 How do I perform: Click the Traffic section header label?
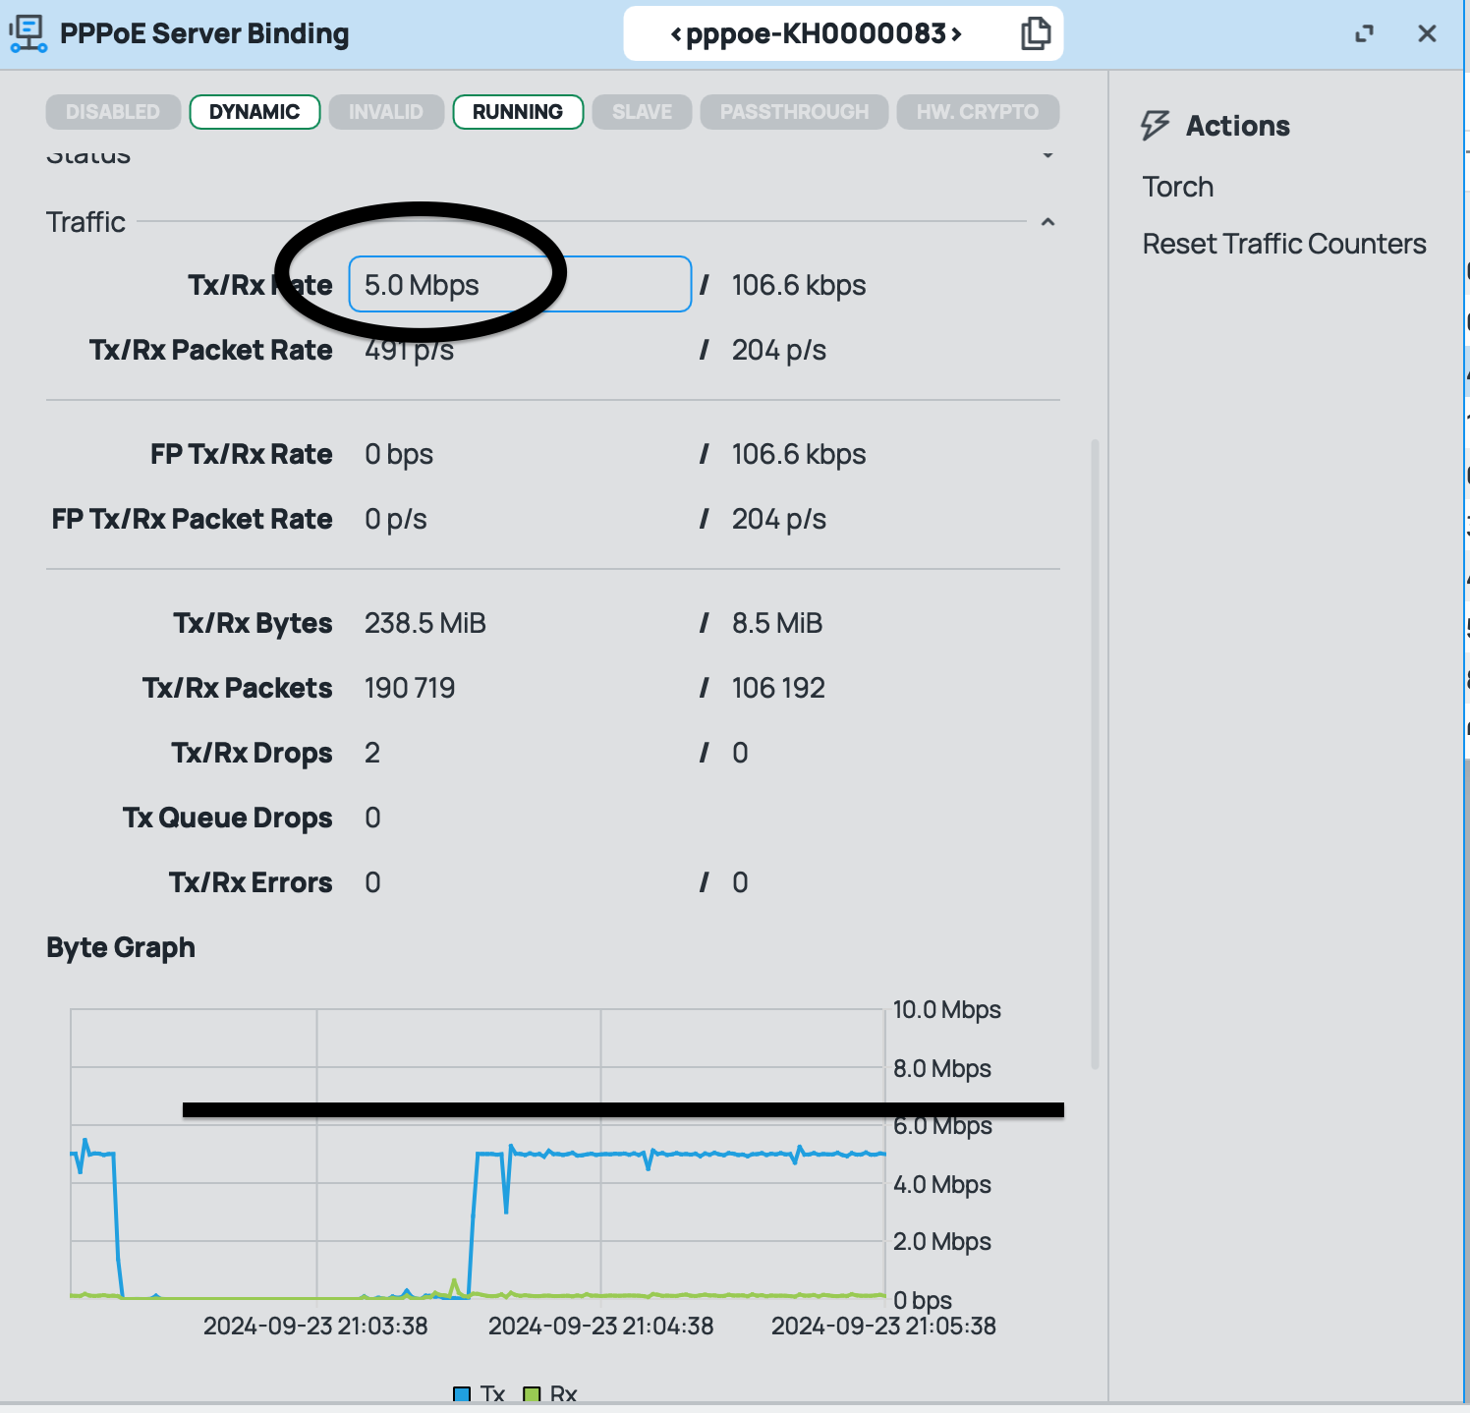pyautogui.click(x=86, y=222)
